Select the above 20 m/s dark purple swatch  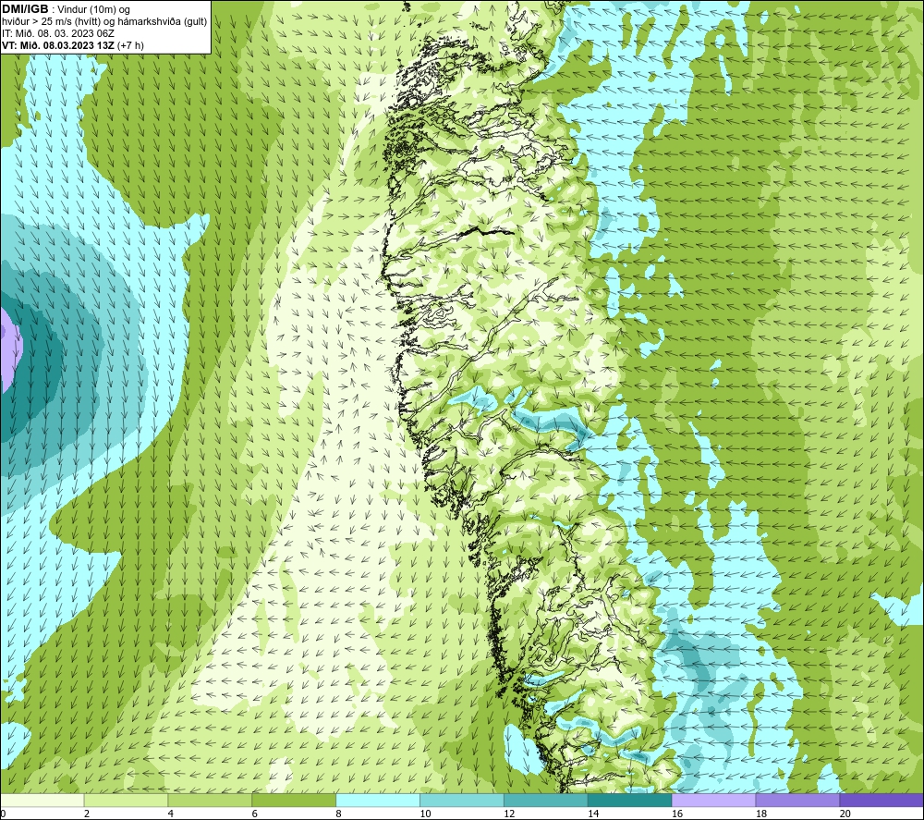pyautogui.click(x=881, y=800)
